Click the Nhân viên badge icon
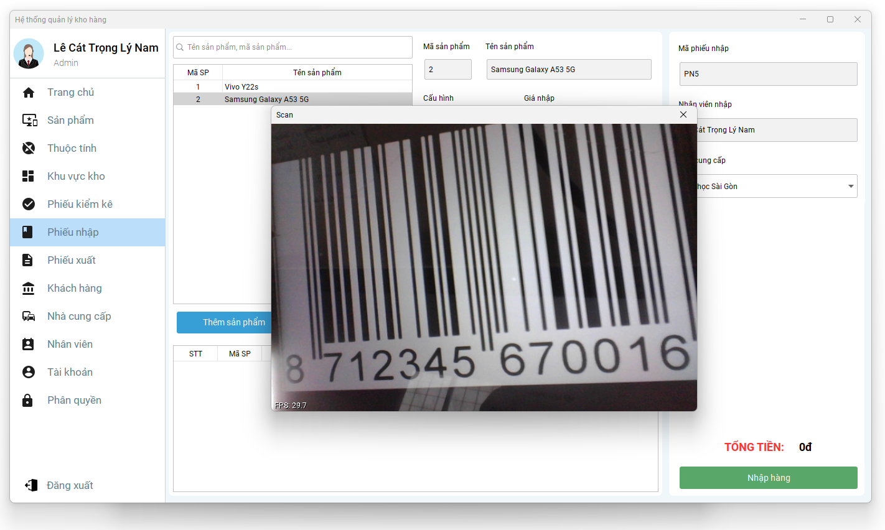Screen dimensions: 885x530 [x=28, y=344]
